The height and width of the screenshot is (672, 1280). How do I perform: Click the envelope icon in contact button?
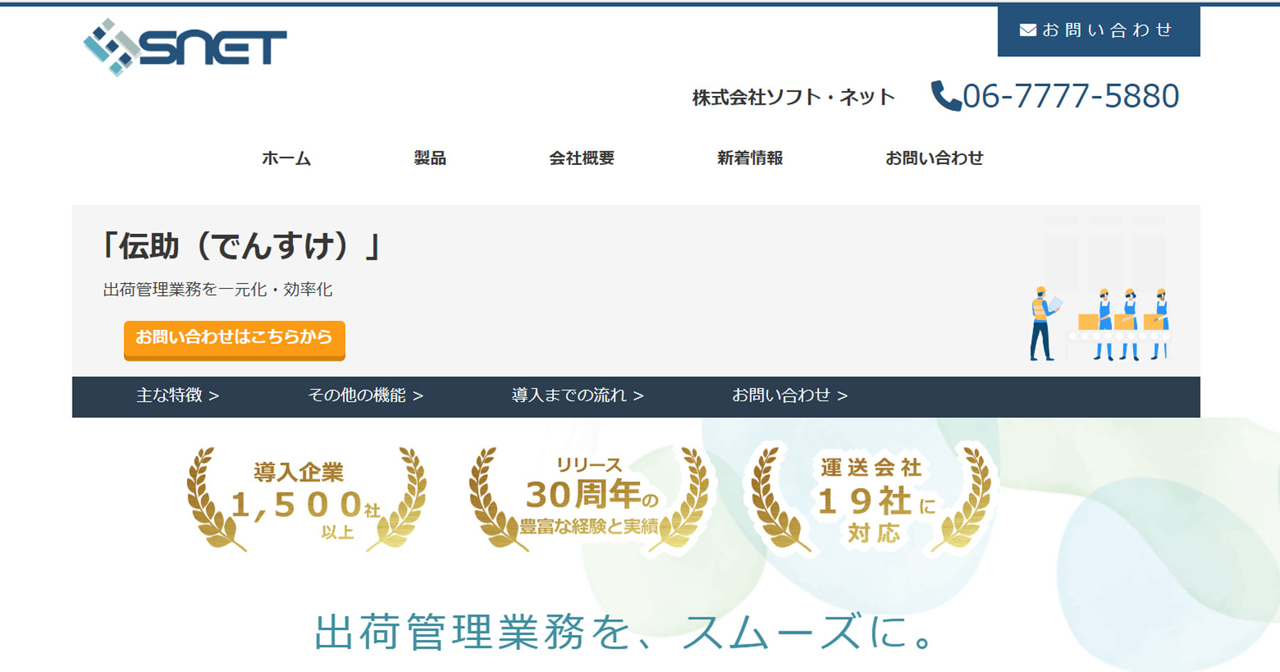coord(1028,30)
